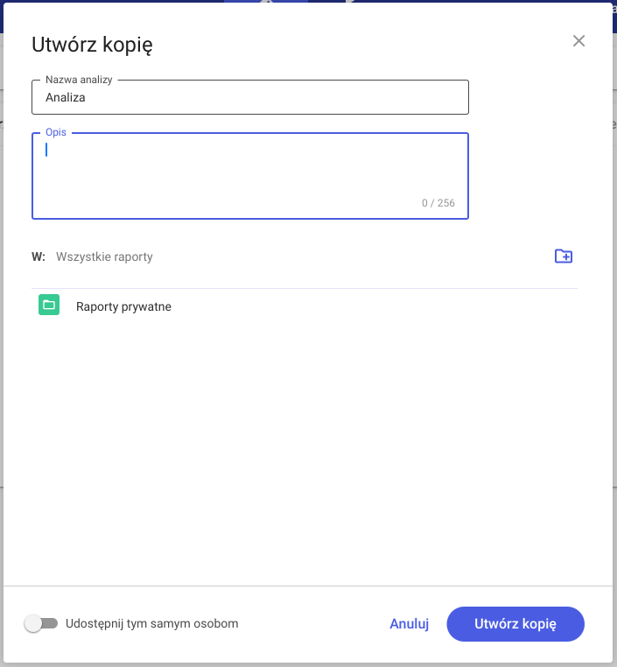Click the empty area below Raporty prywatne
The height and width of the screenshot is (667, 617).
point(305,451)
